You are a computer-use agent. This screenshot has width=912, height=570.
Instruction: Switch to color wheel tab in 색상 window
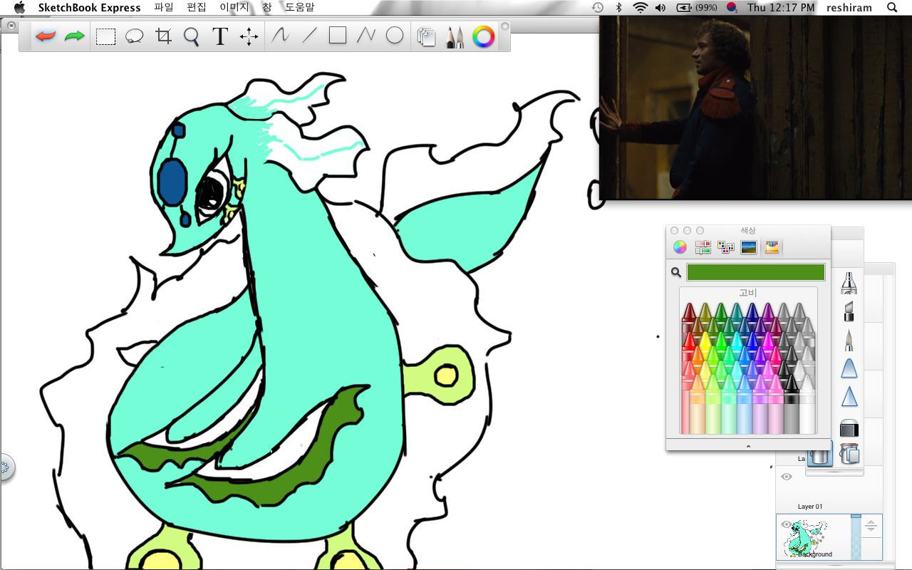point(680,247)
